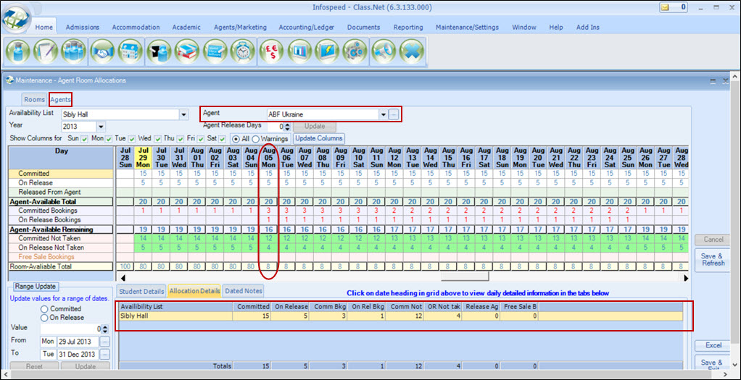
Task: Toggle the Sat column checkbox
Action: click(x=220, y=138)
